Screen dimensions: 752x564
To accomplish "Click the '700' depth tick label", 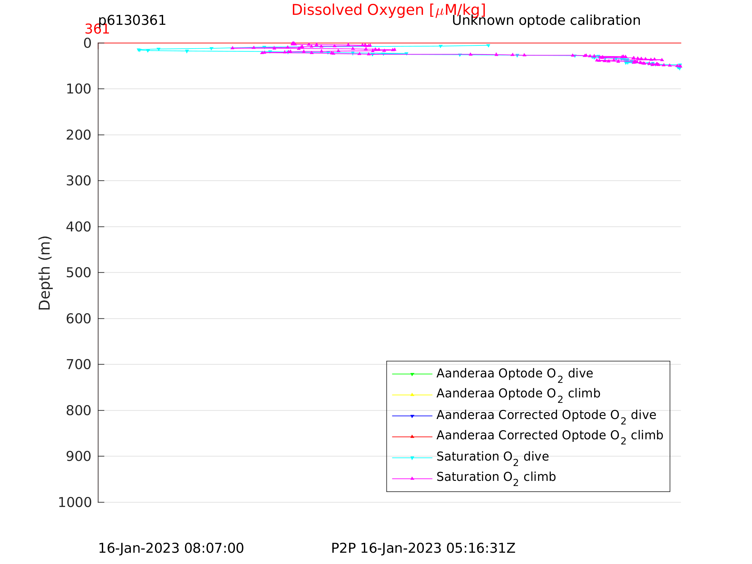I will (79, 365).
